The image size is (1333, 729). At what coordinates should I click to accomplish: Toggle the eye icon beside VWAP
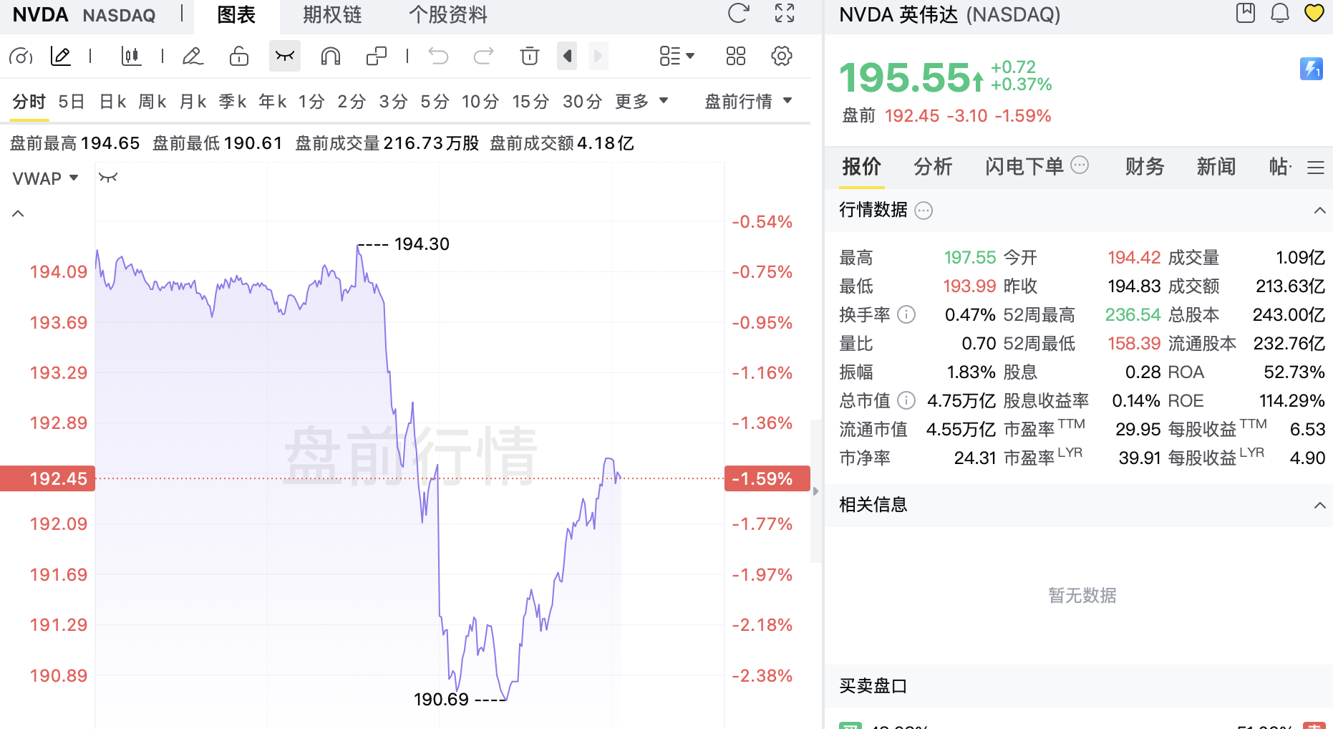(108, 178)
